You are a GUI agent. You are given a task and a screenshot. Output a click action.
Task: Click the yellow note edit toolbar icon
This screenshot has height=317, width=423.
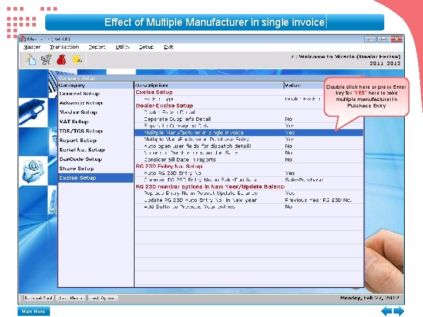coord(77,59)
